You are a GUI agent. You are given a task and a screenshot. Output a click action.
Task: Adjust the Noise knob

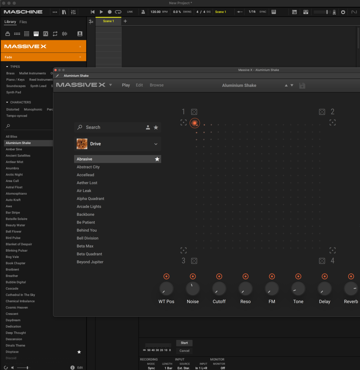click(193, 289)
